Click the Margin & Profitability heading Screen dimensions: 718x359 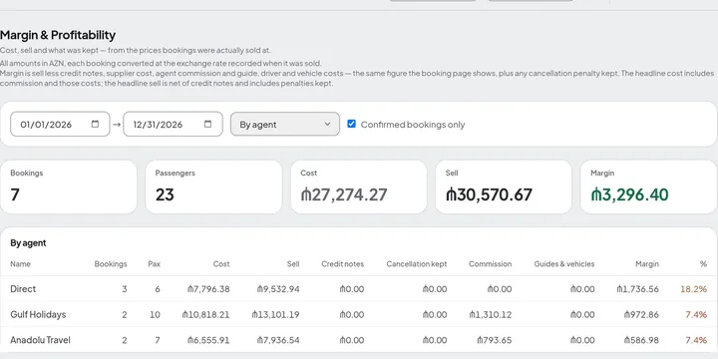click(x=58, y=35)
